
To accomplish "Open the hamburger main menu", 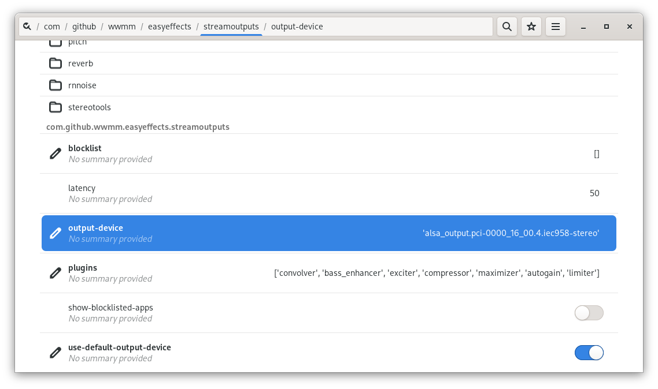I will [x=556, y=27].
